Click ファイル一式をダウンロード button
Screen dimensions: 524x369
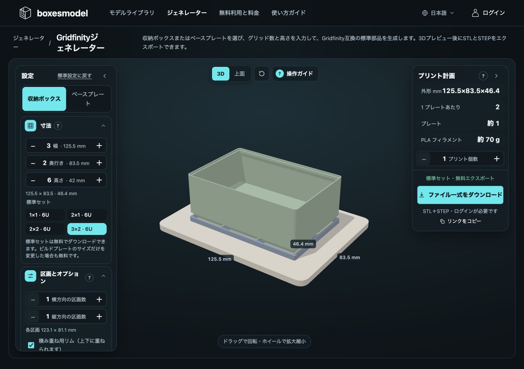(460, 195)
